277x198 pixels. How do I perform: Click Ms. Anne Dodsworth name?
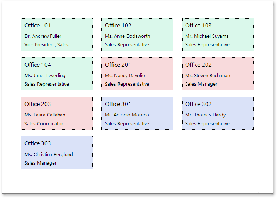127,36
